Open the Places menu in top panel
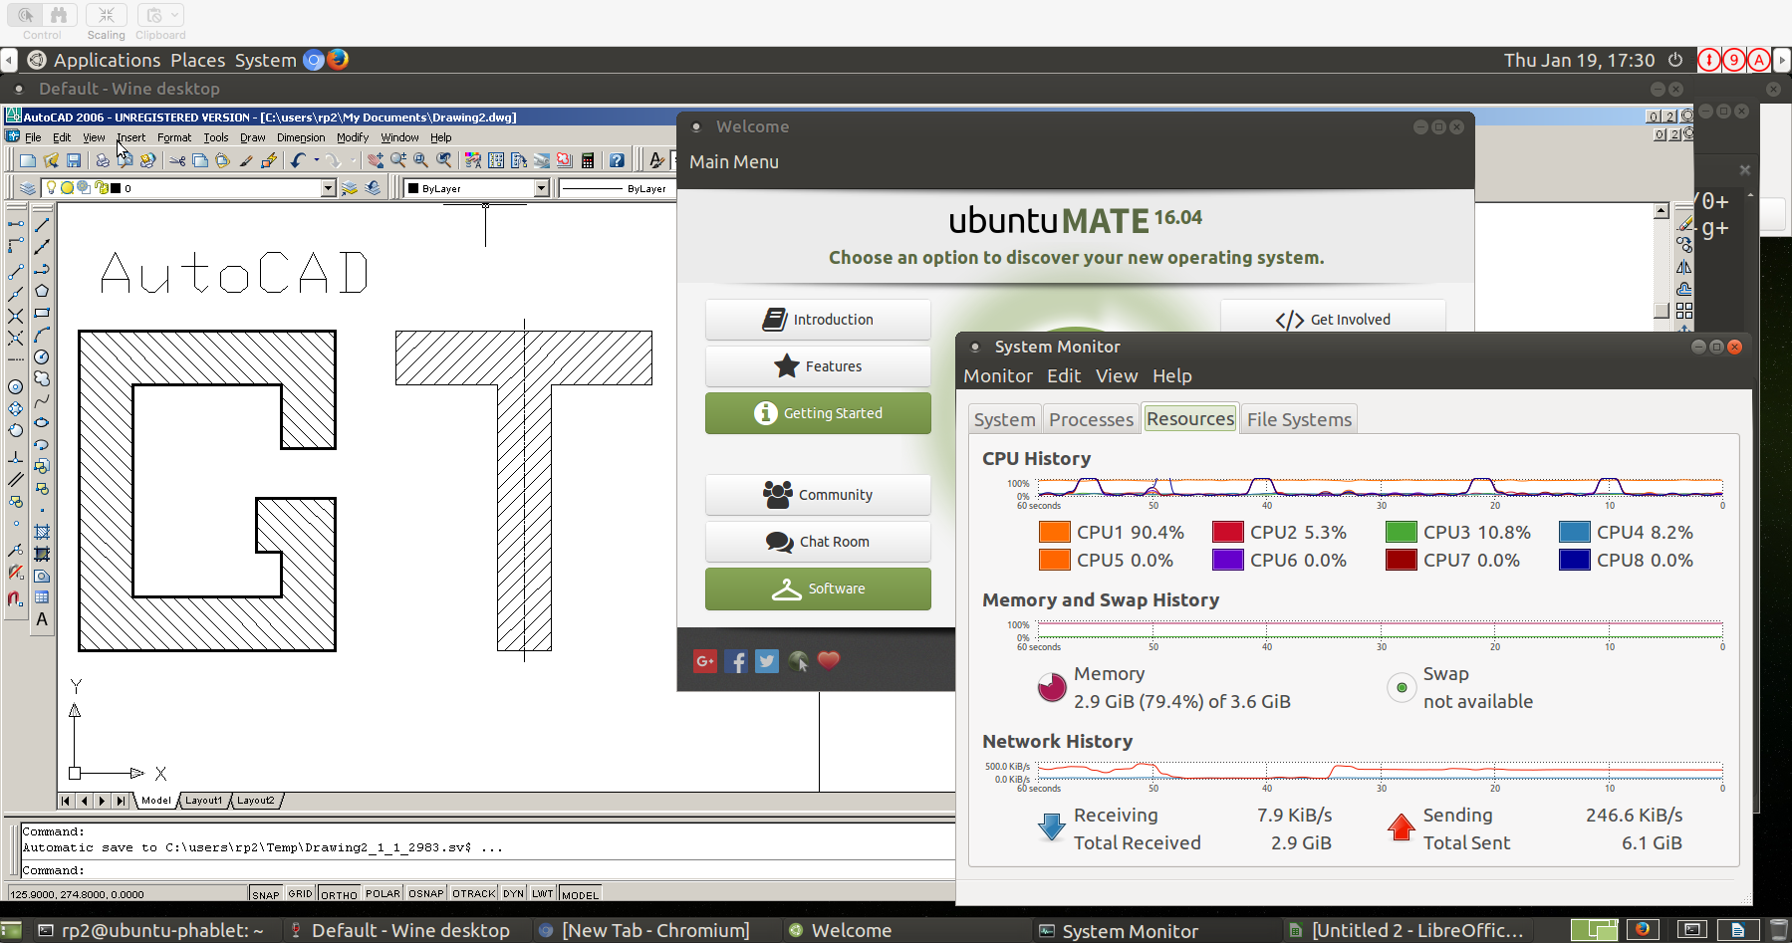1792x943 pixels. [x=198, y=60]
